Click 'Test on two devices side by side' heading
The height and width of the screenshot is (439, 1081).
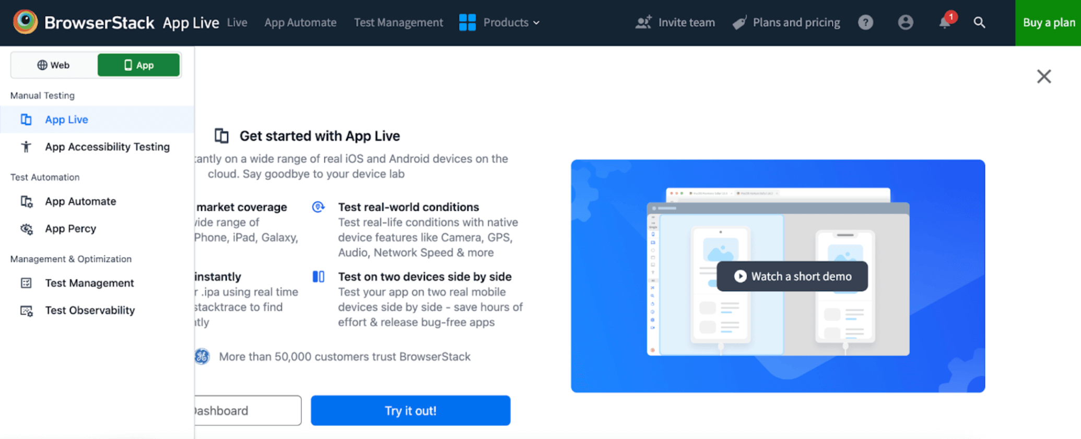point(425,276)
